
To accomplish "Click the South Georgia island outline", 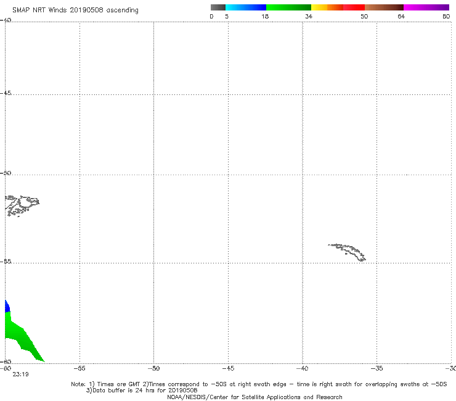I will point(347,252).
